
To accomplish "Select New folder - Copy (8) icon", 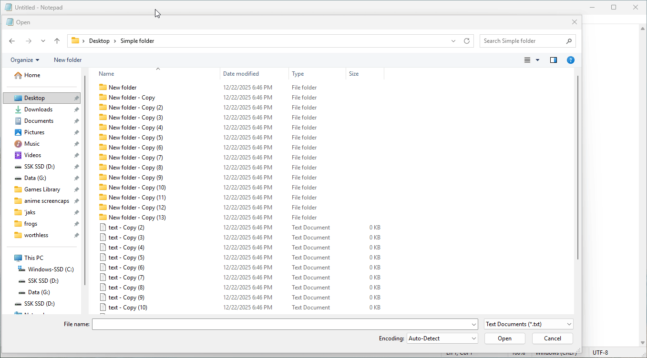I will click(x=103, y=167).
